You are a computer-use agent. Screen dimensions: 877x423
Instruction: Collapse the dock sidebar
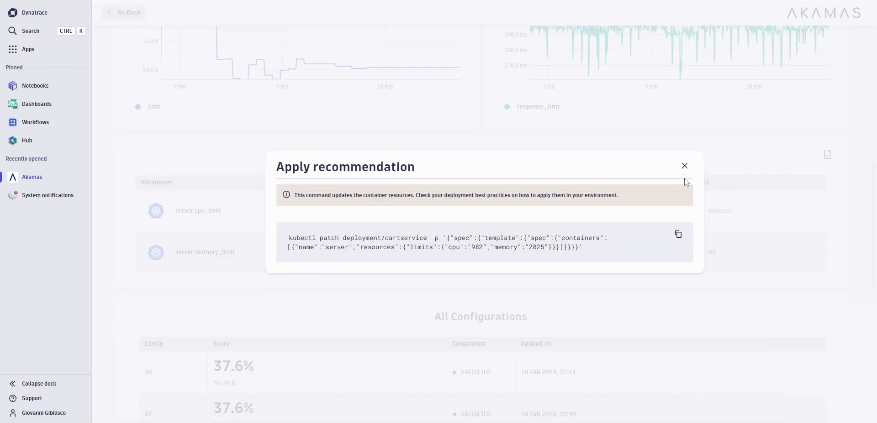click(39, 384)
